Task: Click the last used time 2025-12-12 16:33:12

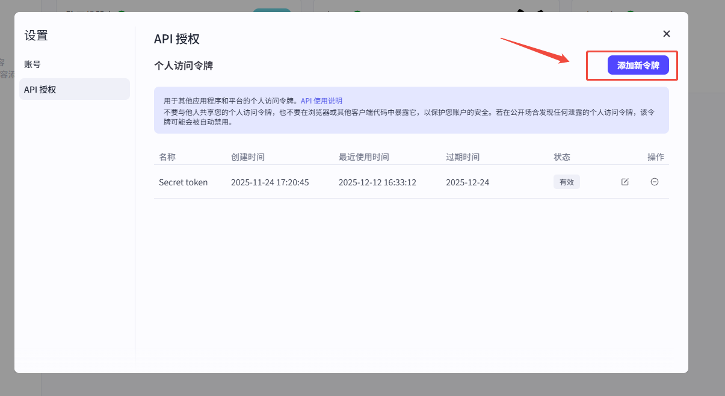Action: (377, 182)
